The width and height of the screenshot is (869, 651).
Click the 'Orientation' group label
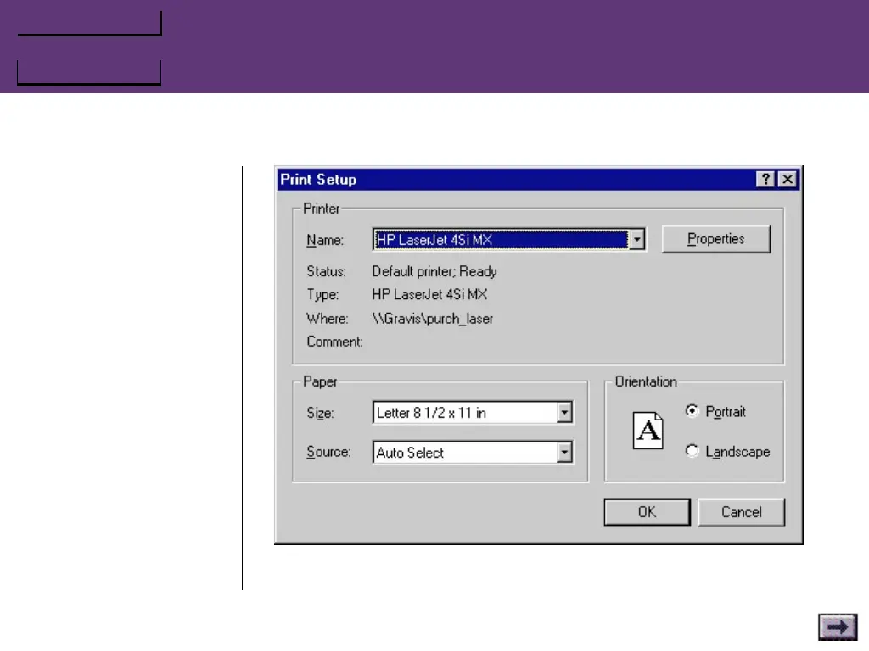click(x=646, y=381)
